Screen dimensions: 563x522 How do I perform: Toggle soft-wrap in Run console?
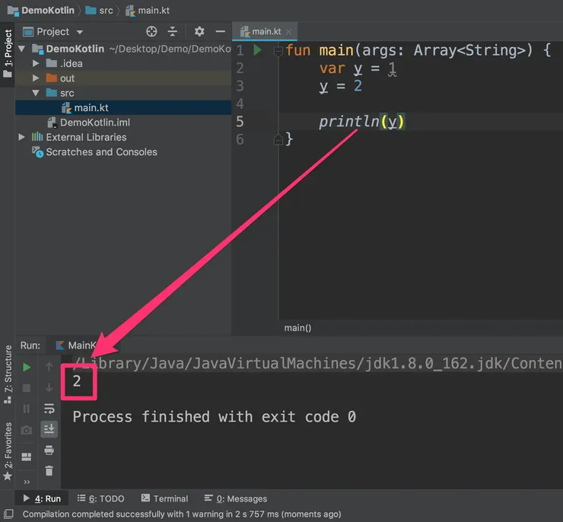49,409
